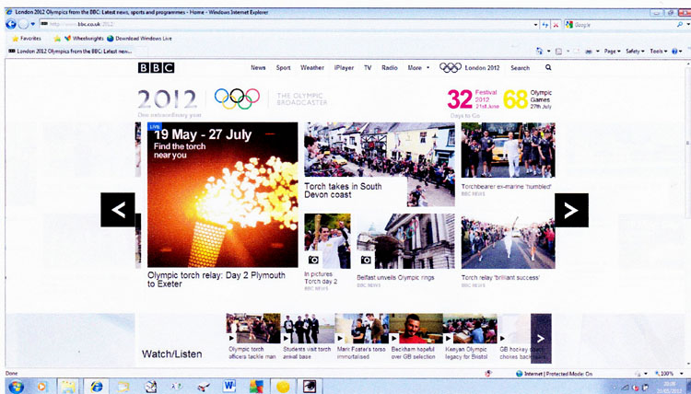Screen dimensions: 691x394
Task: Advance the Watch/Listen strip with arrow
Action: (541, 338)
